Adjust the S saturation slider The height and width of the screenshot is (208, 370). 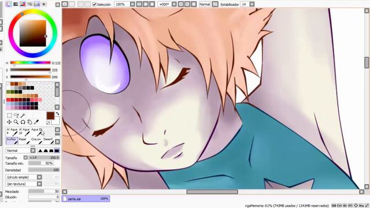coord(31,70)
